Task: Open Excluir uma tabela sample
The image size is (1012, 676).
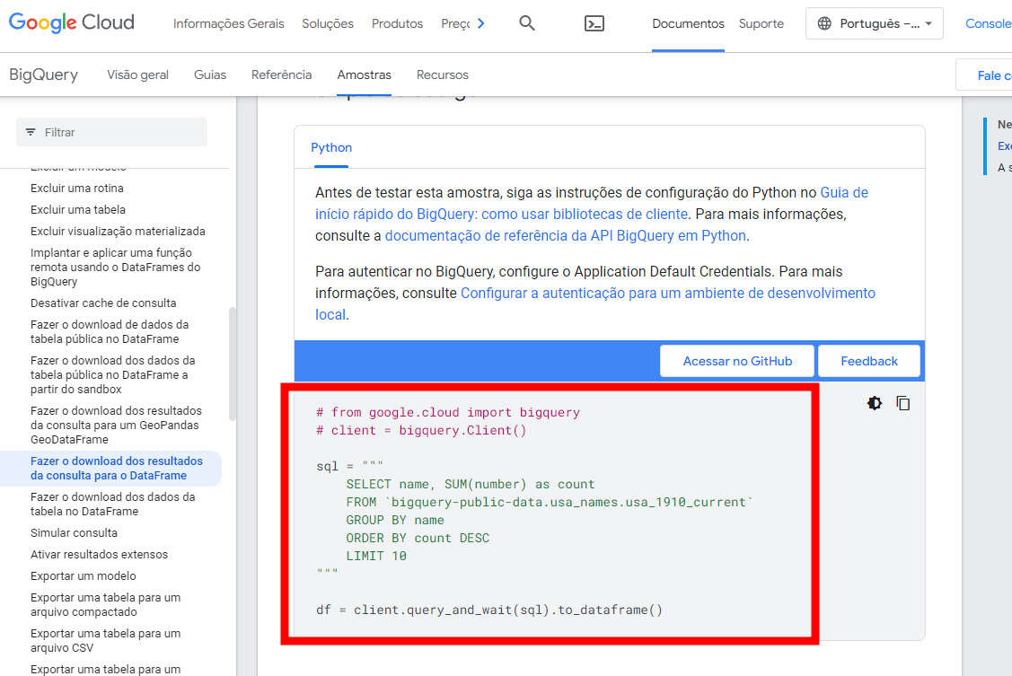Action: point(78,210)
